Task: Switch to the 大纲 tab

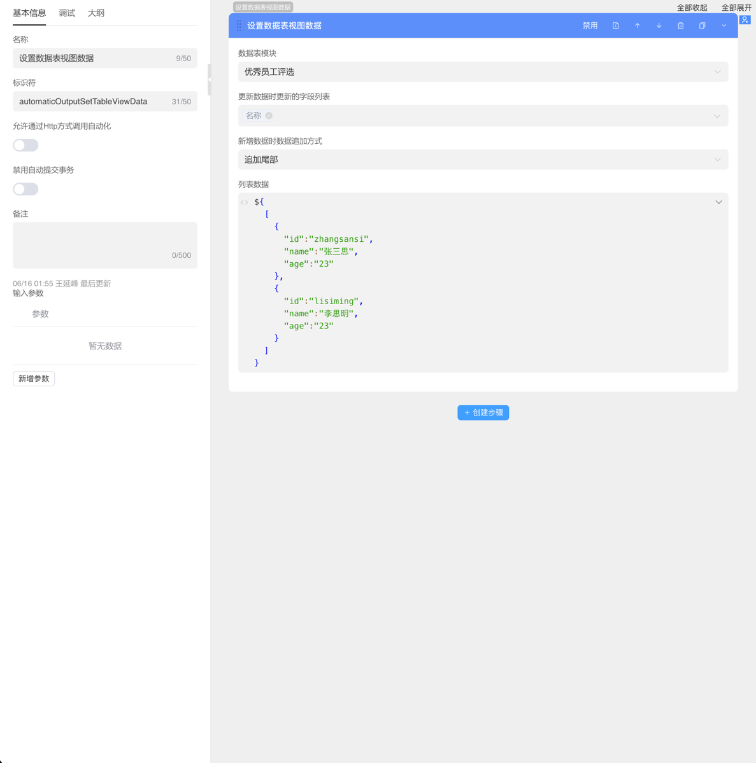Action: click(x=96, y=13)
